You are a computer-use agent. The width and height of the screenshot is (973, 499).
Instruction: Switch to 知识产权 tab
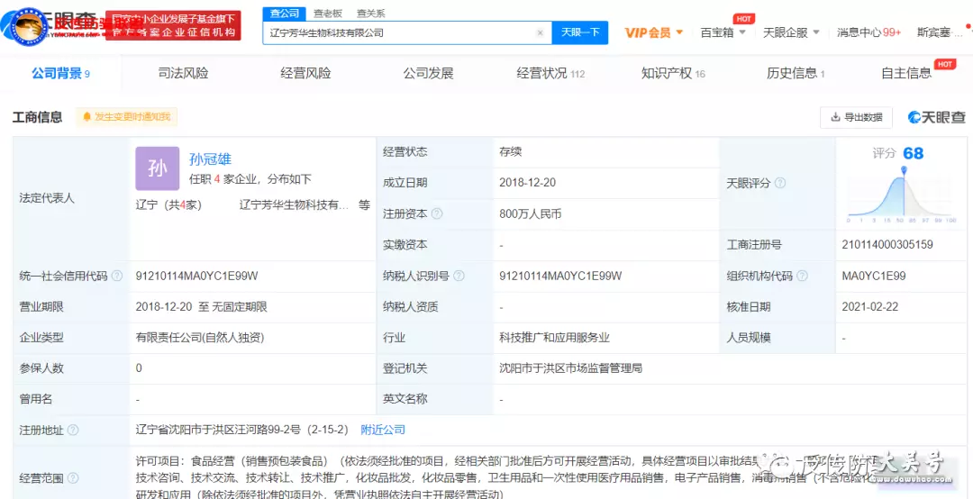pos(673,74)
